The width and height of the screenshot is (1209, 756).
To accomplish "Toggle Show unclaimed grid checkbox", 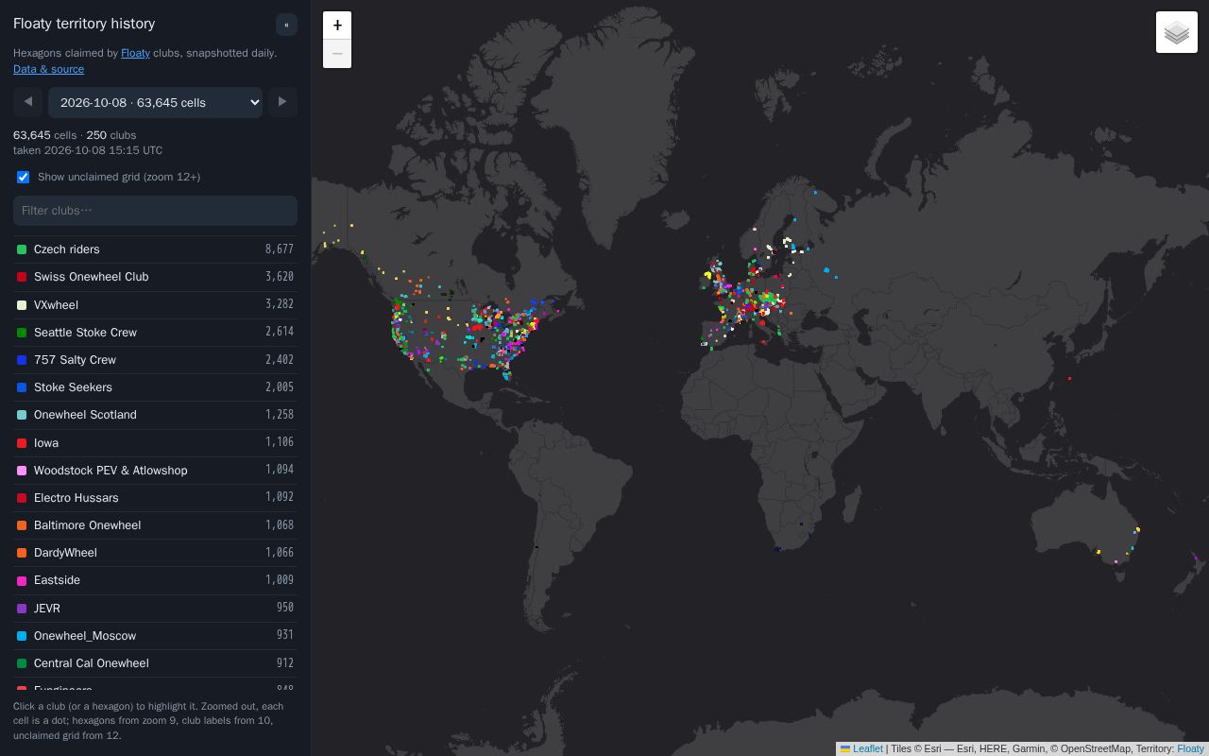I will (x=24, y=177).
